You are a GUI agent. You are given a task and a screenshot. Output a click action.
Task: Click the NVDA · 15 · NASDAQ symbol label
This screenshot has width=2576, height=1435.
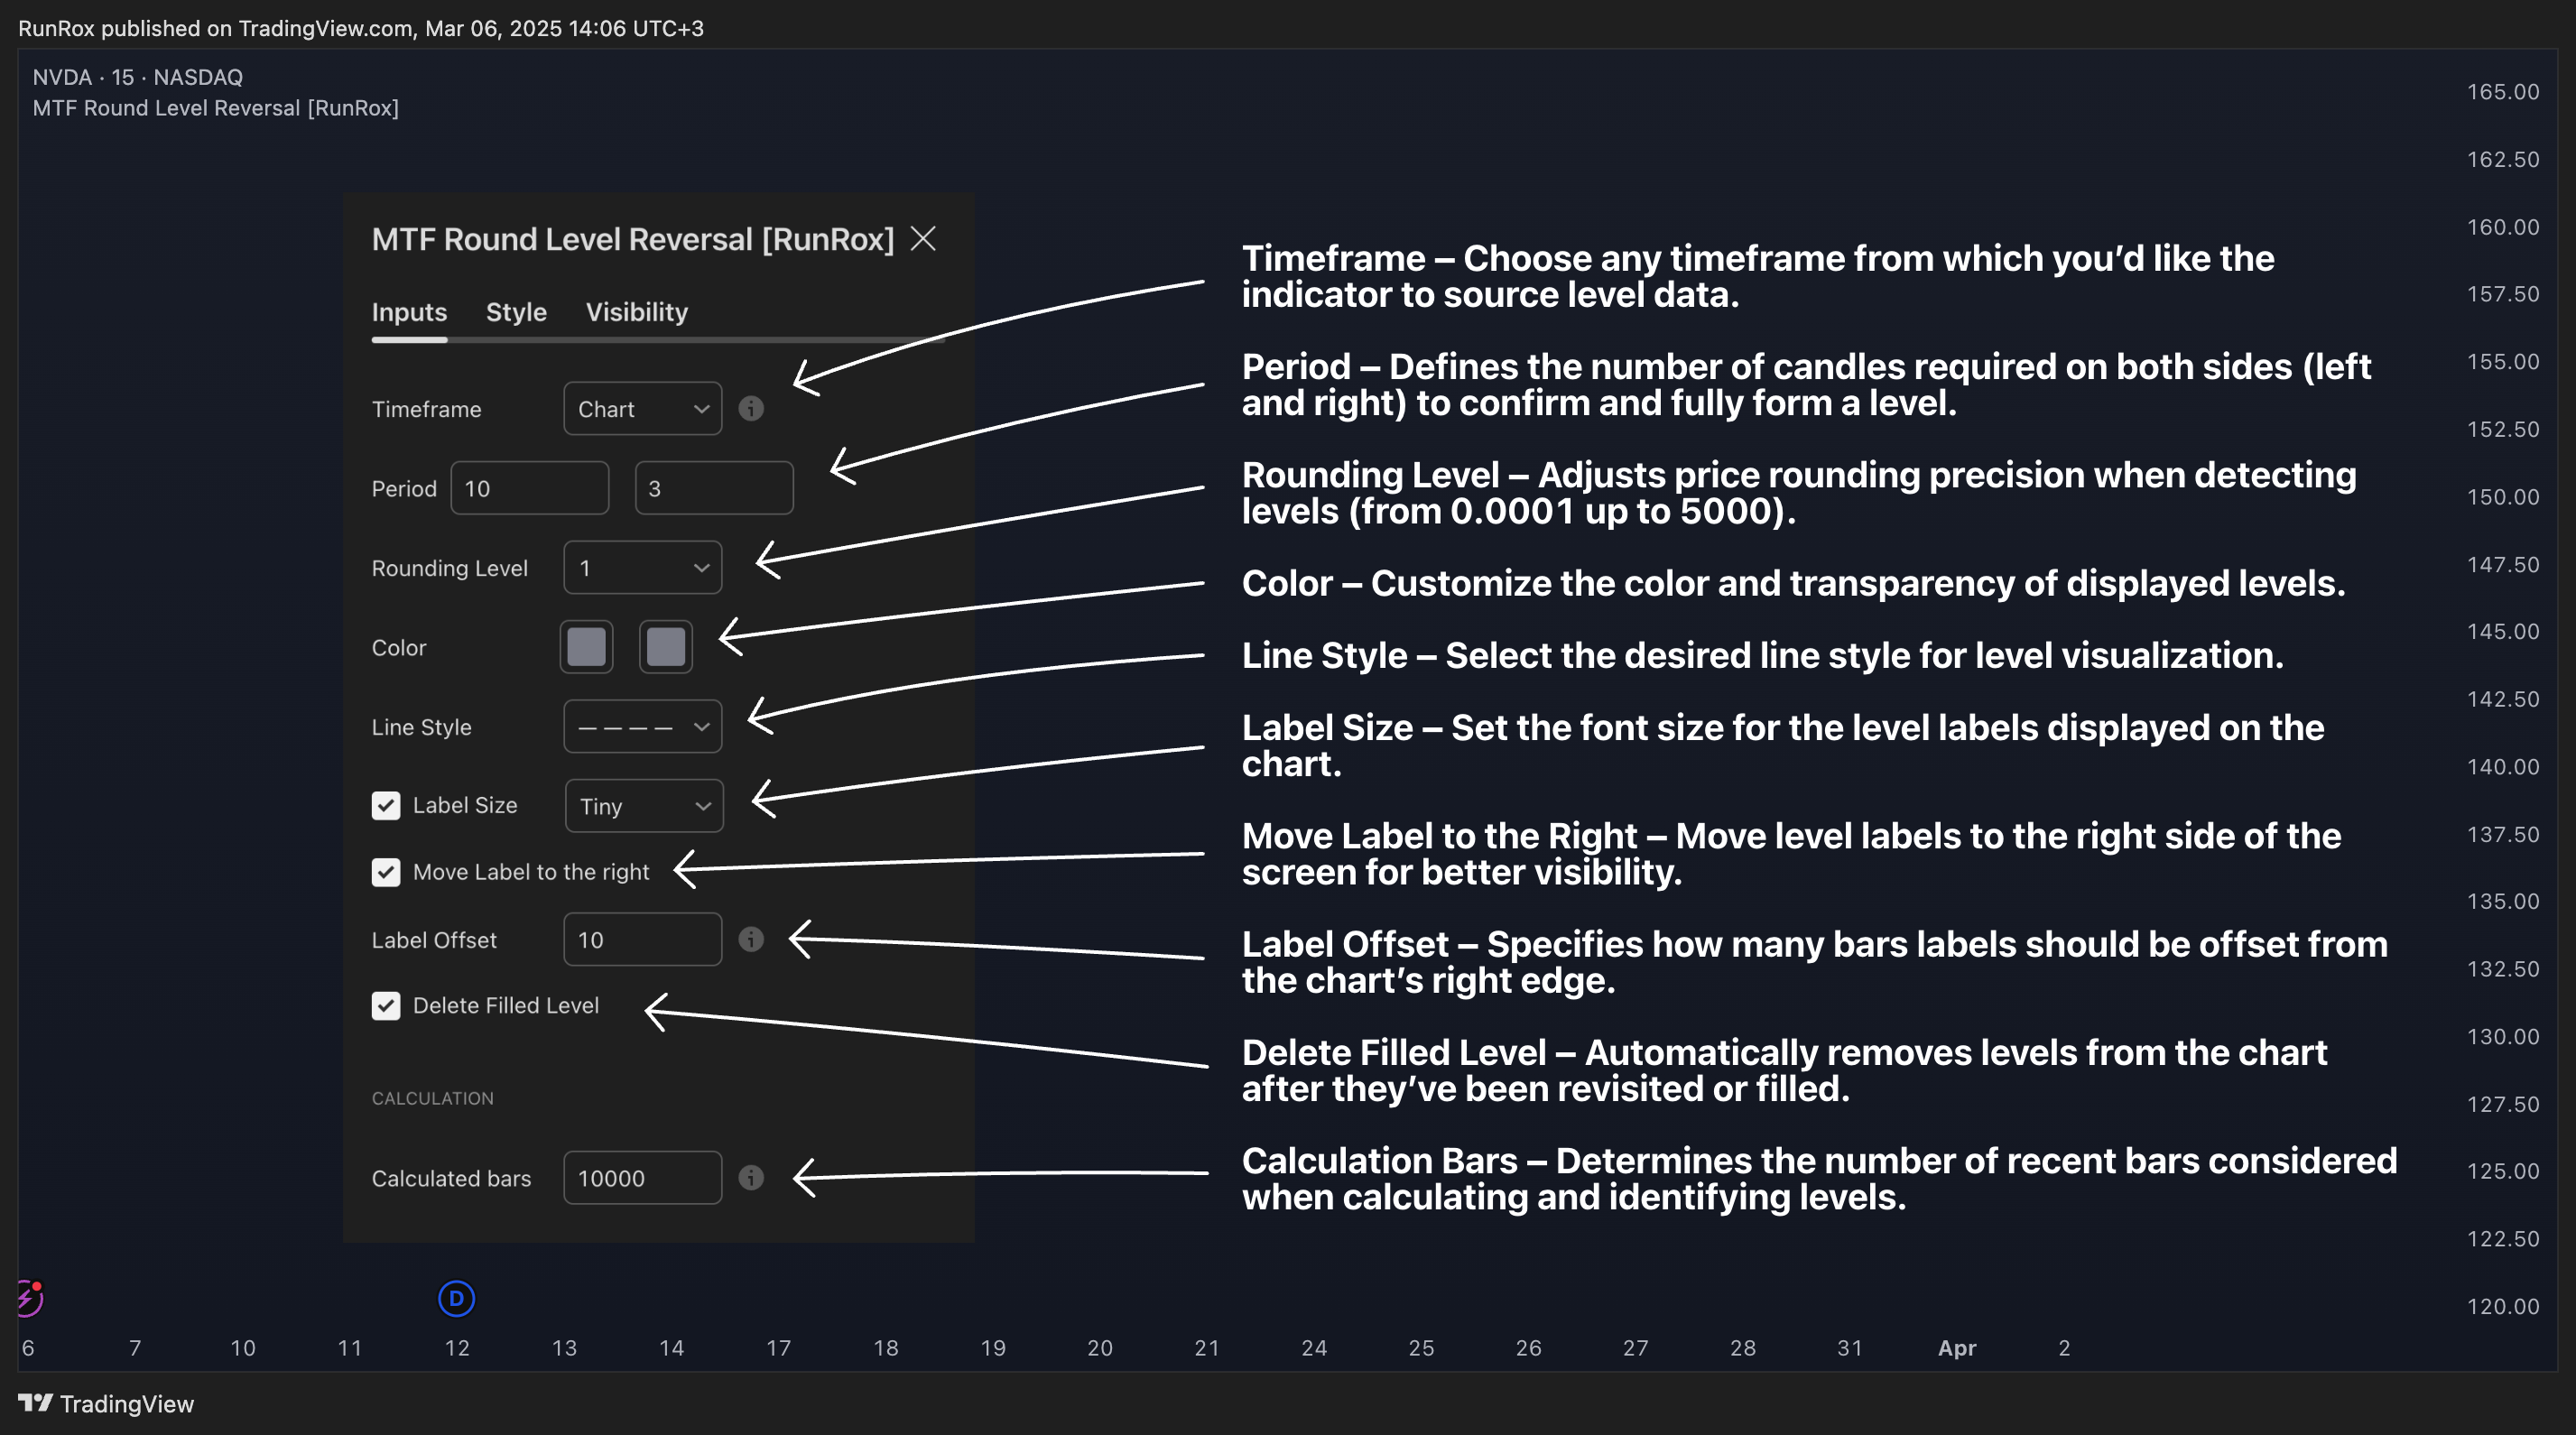click(138, 77)
